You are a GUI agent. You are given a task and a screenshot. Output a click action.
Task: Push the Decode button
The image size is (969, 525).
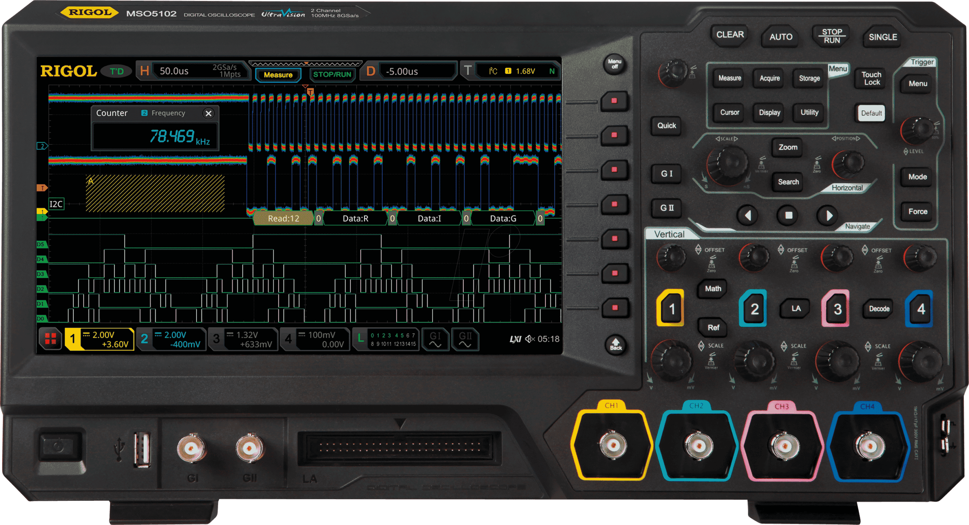879,309
